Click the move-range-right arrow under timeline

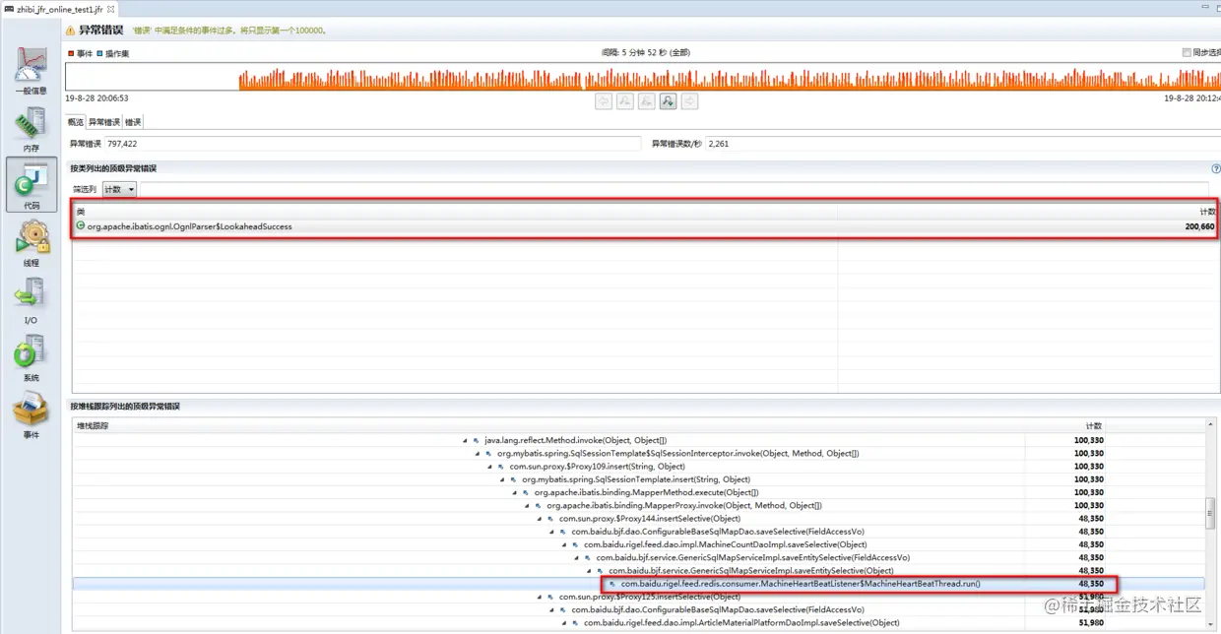[x=690, y=101]
